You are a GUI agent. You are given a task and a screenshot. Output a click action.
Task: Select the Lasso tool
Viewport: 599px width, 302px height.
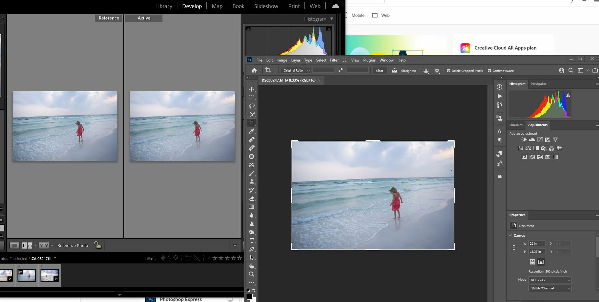[x=252, y=106]
